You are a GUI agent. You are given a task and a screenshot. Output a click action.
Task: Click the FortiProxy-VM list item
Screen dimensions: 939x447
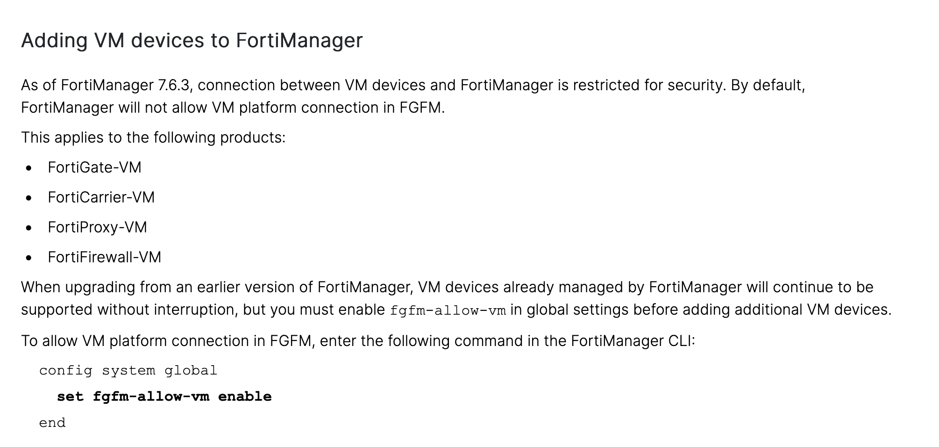(x=97, y=227)
